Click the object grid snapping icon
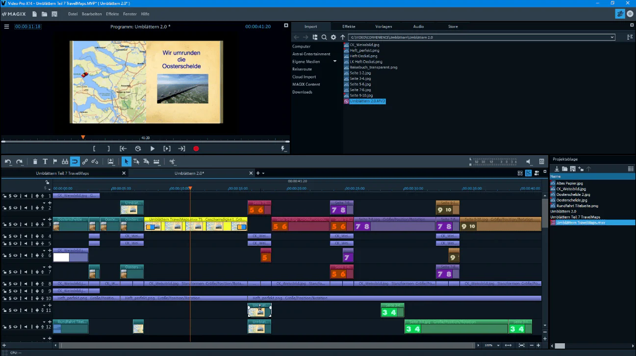The height and width of the screenshot is (356, 636). pyautogui.click(x=65, y=162)
